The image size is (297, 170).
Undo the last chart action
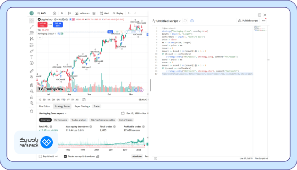(129, 13)
